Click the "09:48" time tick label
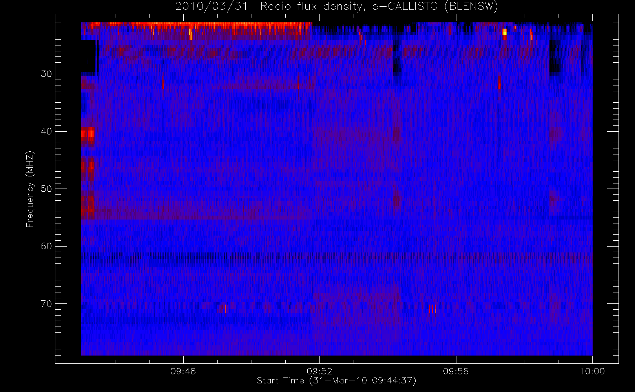 point(183,371)
